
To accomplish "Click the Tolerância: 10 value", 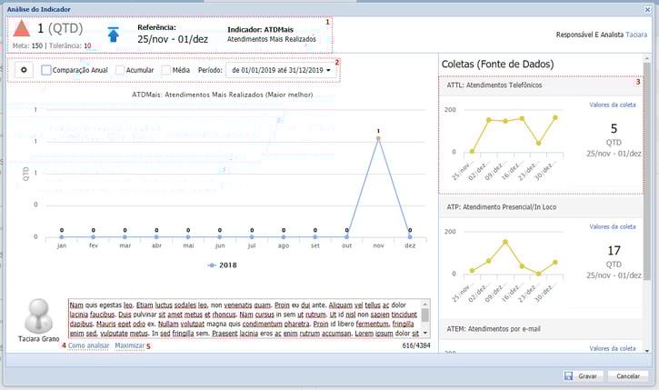I will 70,45.
